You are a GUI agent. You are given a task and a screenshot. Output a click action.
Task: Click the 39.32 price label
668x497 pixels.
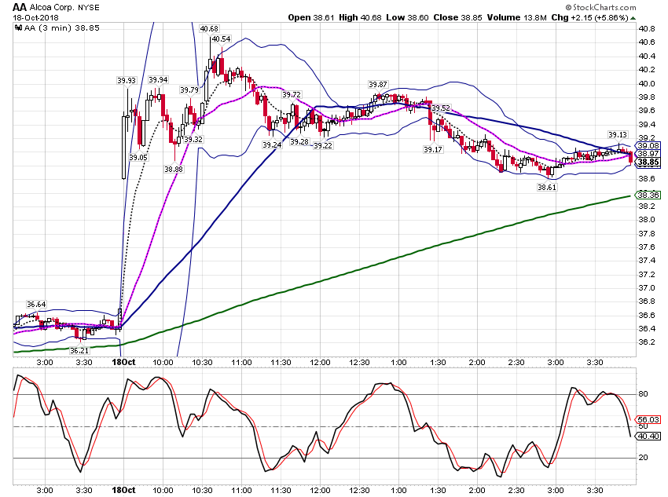click(x=193, y=140)
